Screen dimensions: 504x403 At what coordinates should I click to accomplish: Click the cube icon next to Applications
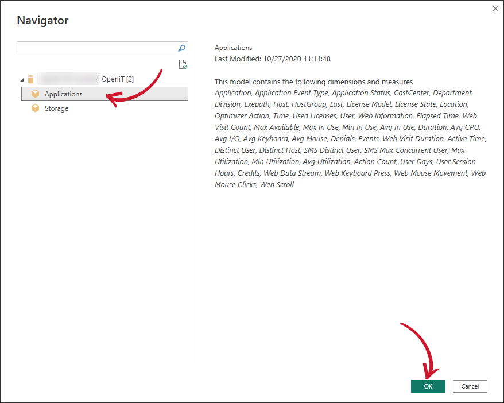click(x=34, y=94)
